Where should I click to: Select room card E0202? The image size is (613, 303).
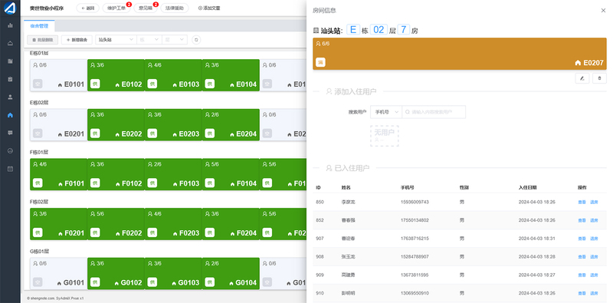[x=116, y=125]
